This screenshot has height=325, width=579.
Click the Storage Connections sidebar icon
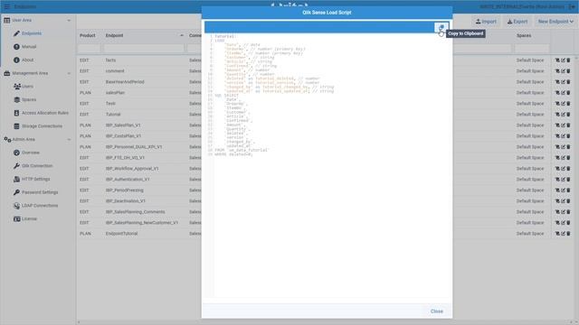point(16,126)
